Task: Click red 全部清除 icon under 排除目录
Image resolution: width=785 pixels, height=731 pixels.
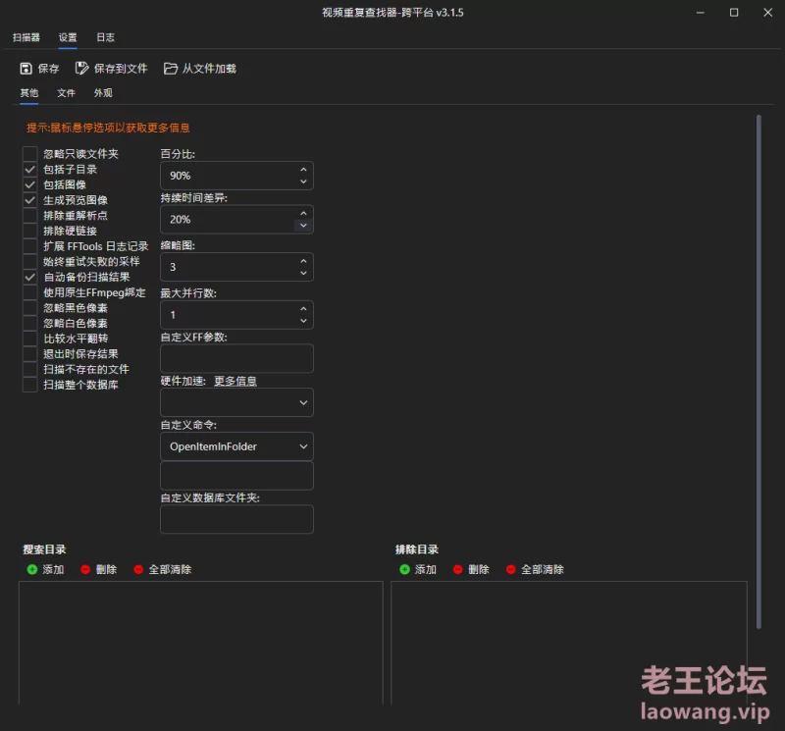Action: (x=510, y=569)
